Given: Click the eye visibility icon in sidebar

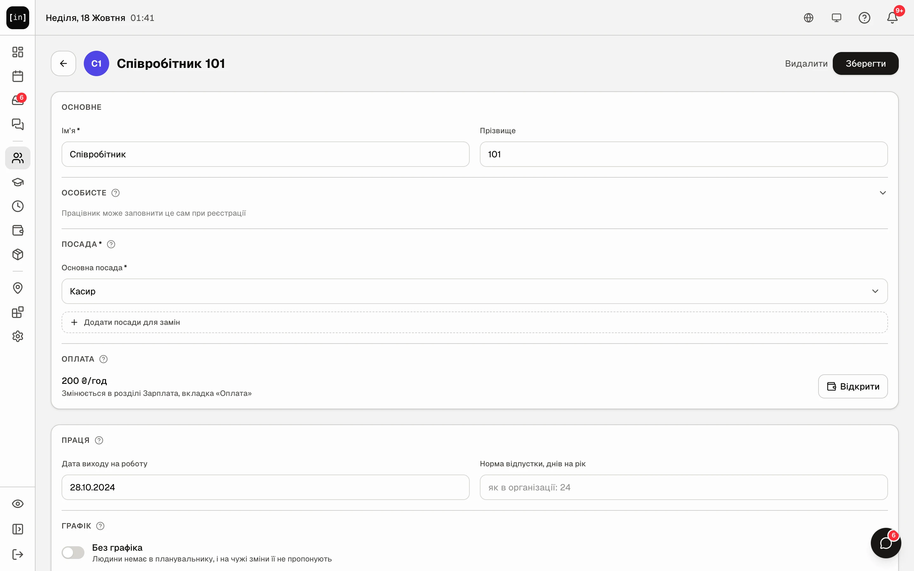Looking at the screenshot, I should tap(18, 504).
